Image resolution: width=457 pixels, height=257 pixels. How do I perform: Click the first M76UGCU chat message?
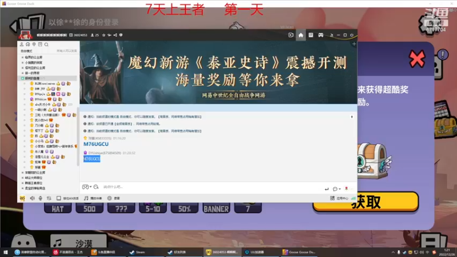coord(96,144)
